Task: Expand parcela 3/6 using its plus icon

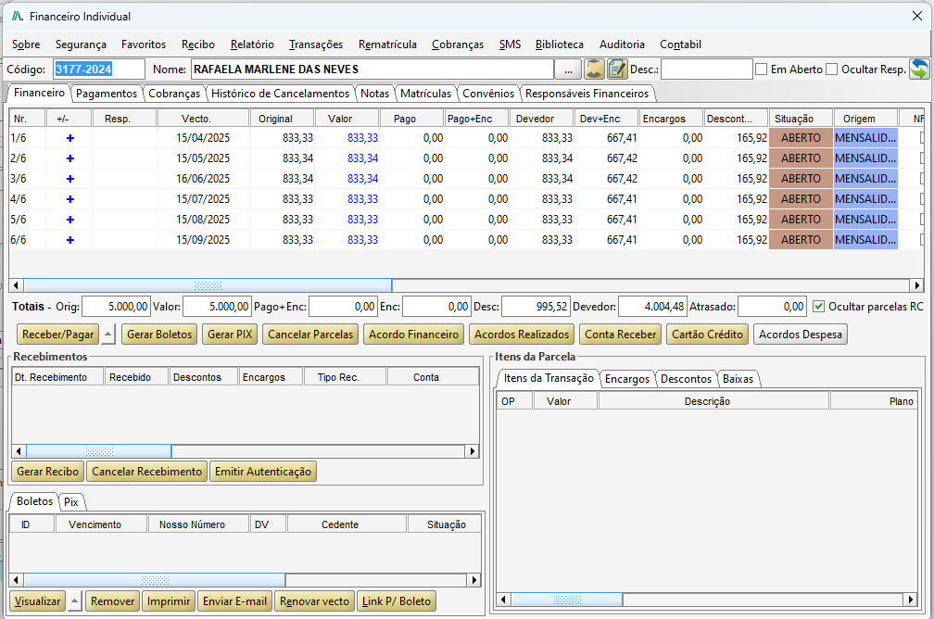Action: (x=69, y=179)
